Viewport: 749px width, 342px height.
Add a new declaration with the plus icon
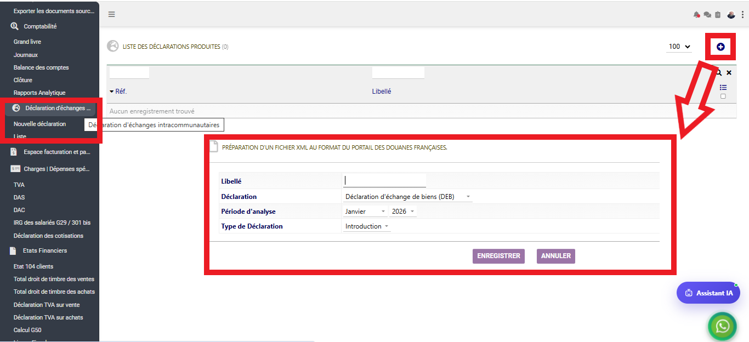[720, 47]
